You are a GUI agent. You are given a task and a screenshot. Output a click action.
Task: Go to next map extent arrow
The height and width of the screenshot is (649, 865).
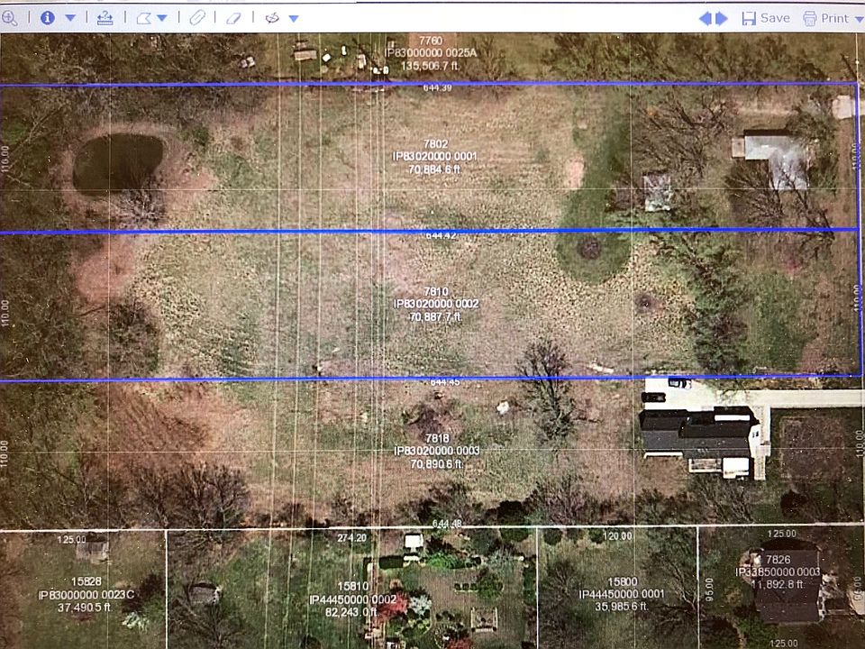point(722,18)
